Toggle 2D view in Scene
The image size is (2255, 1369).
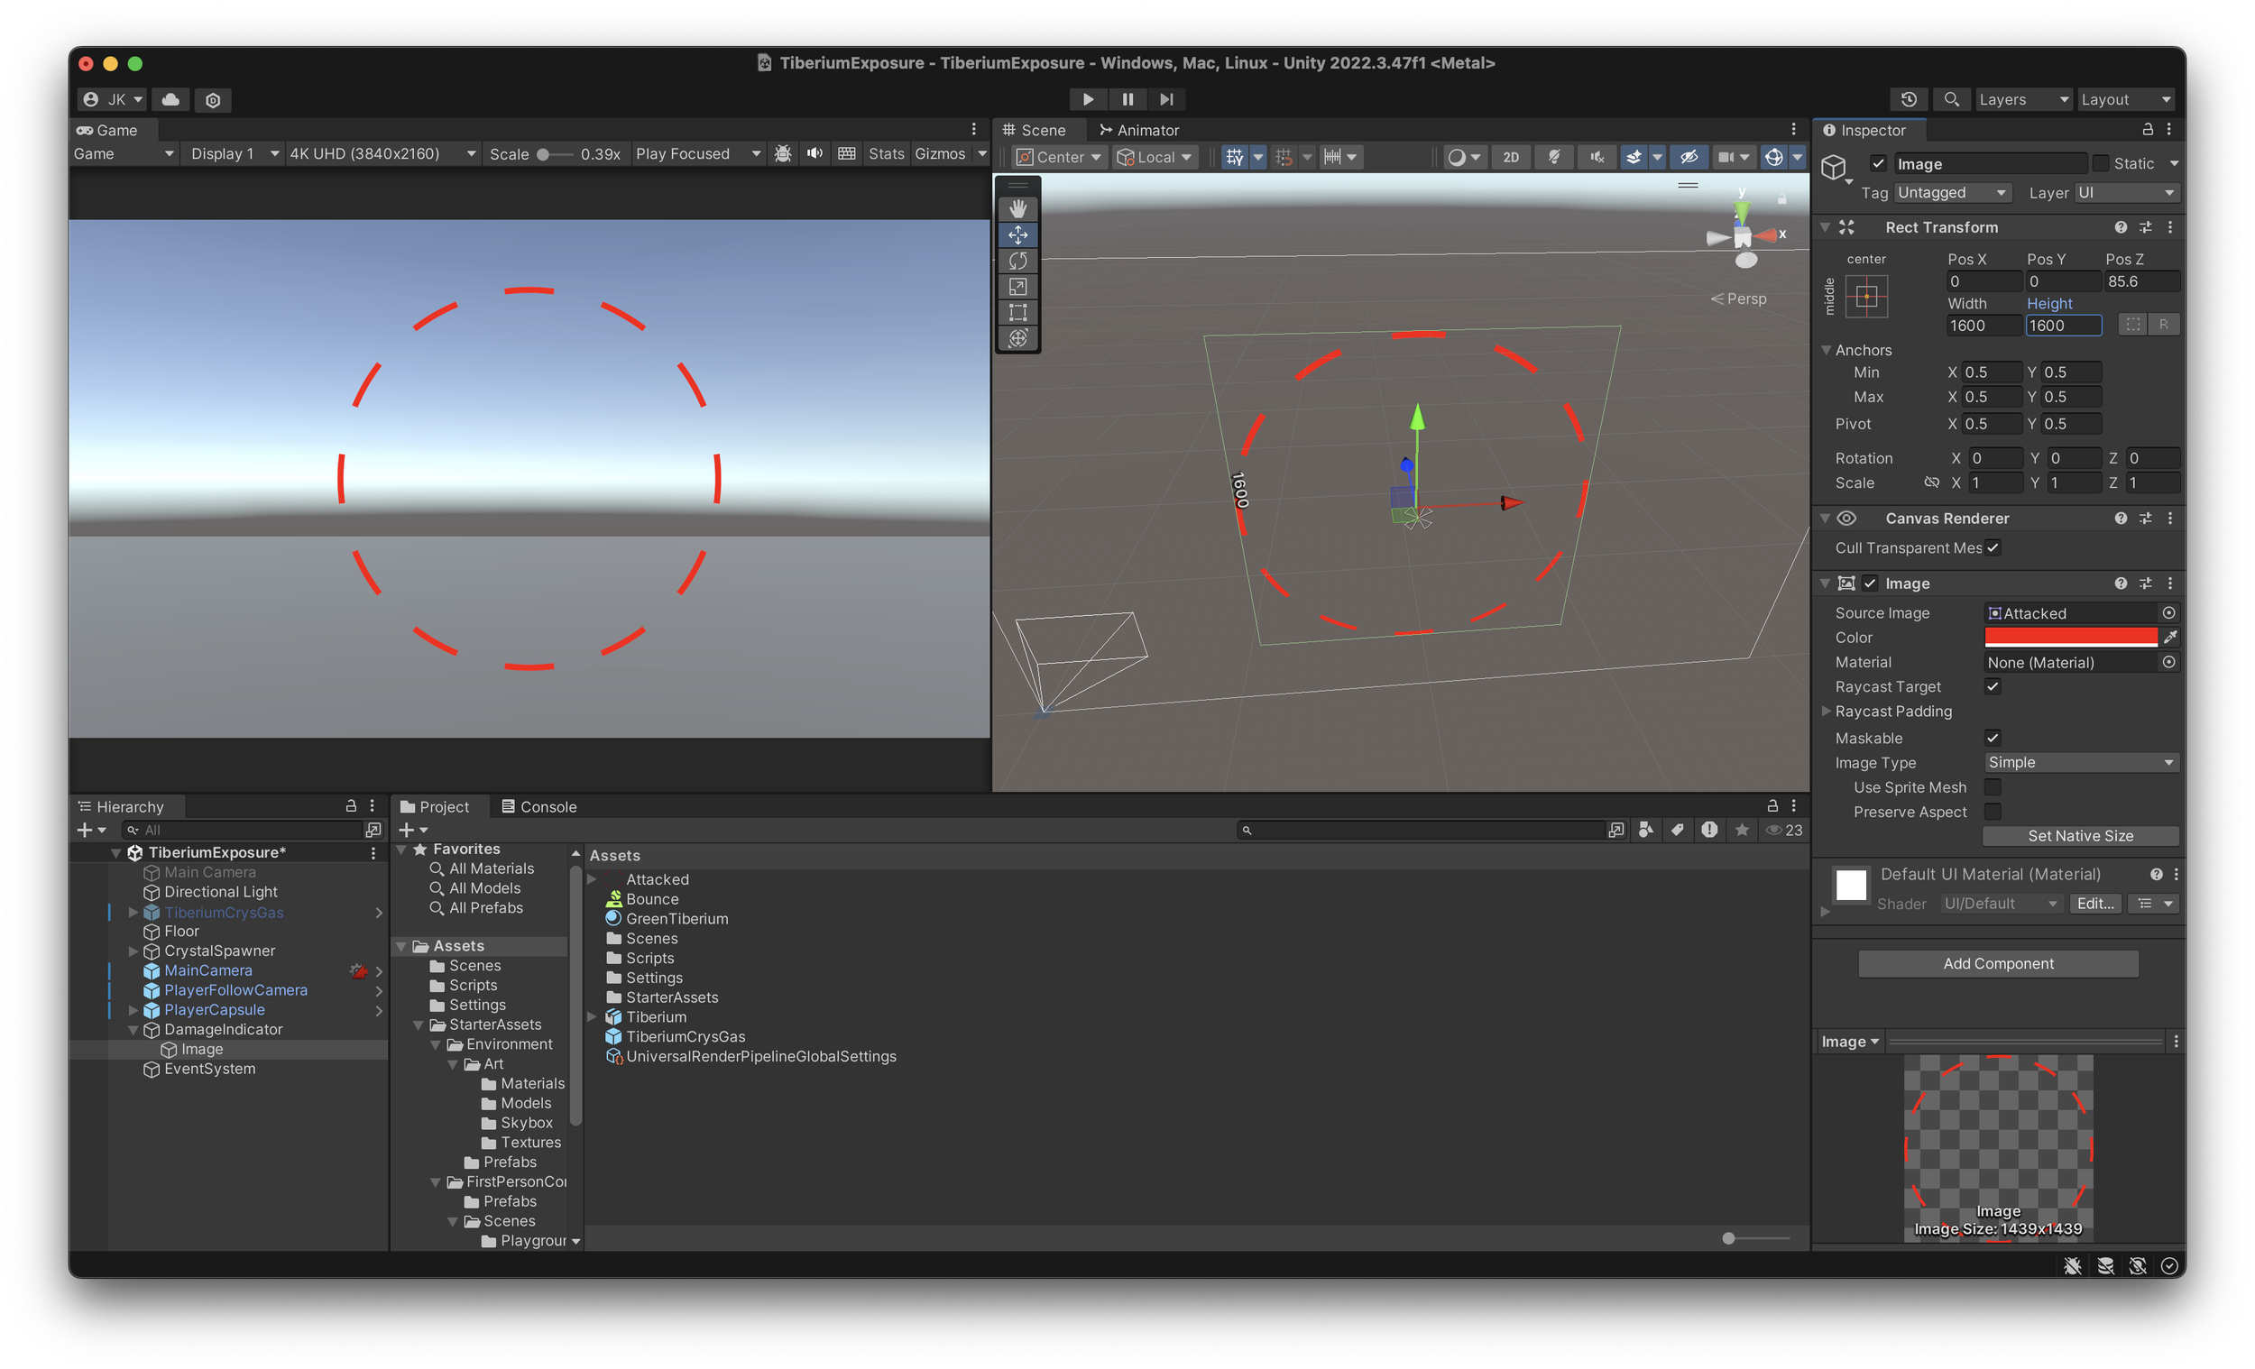(1510, 157)
